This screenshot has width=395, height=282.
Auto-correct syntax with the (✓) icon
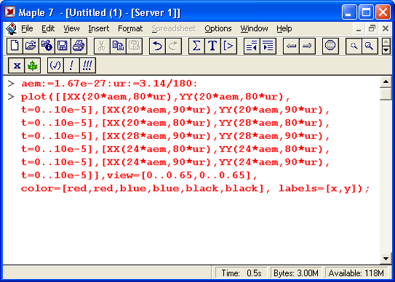[55, 65]
